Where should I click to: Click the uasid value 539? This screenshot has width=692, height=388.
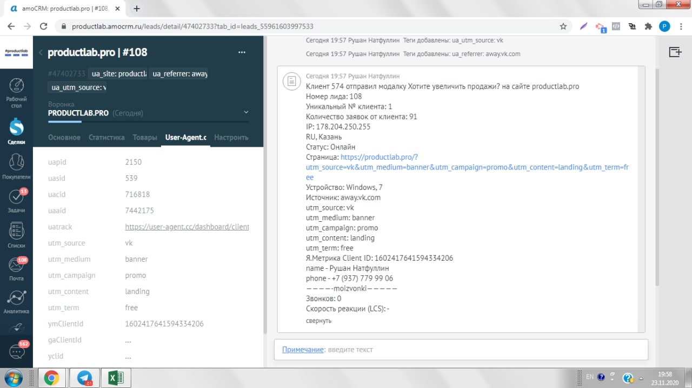pos(131,178)
